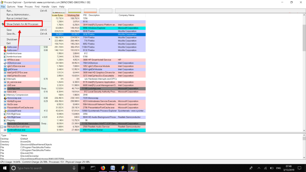This screenshot has width=306, height=172.
Task: Click the Monosnap.exe process icon
Action: [5, 98]
